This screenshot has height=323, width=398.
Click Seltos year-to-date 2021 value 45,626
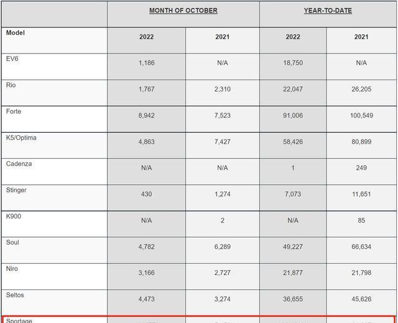pyautogui.click(x=361, y=299)
